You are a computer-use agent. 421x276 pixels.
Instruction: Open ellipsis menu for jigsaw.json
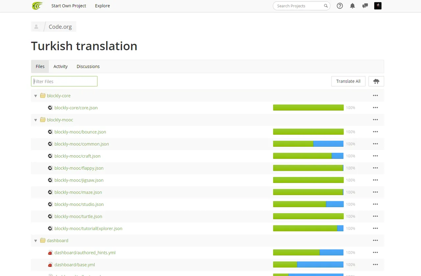[375, 180]
